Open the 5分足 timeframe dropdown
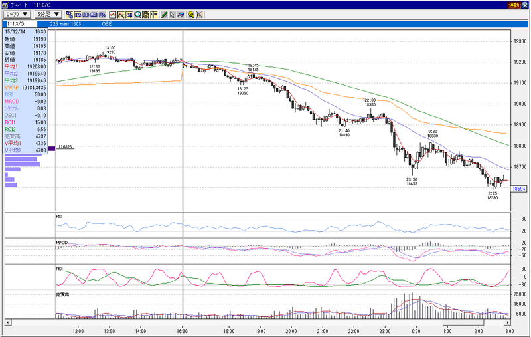Viewport: 531px width, 337px height. click(x=48, y=14)
